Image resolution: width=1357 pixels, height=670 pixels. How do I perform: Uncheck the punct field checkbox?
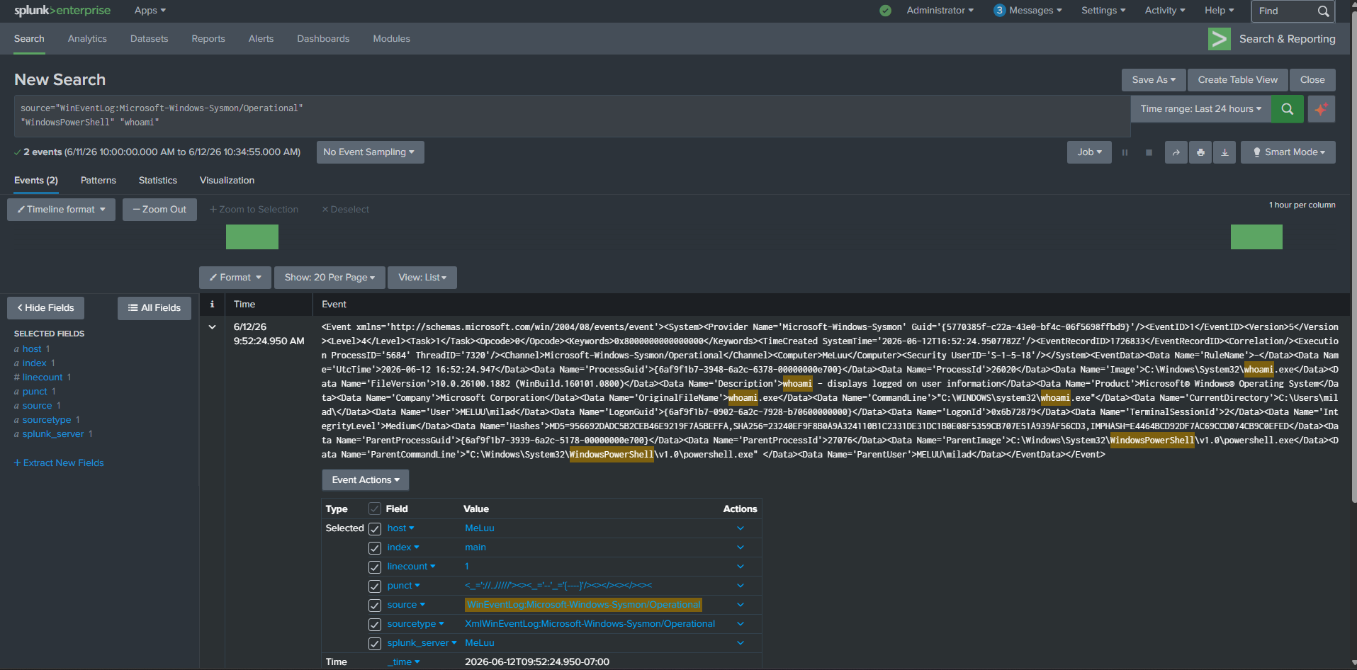375,586
